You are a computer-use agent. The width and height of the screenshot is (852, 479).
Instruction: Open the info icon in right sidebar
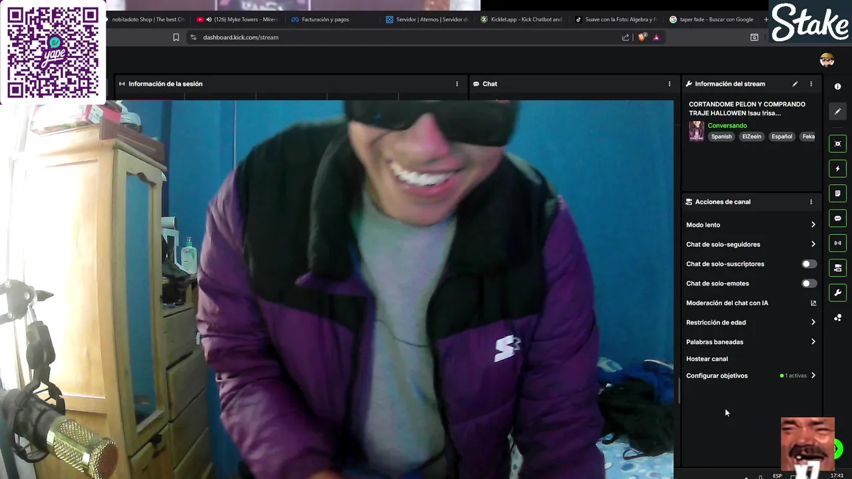[x=837, y=86]
